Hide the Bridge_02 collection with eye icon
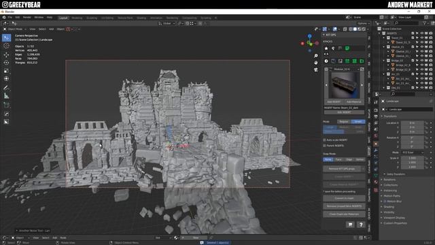The height and width of the screenshot is (245, 435). pos(421,61)
